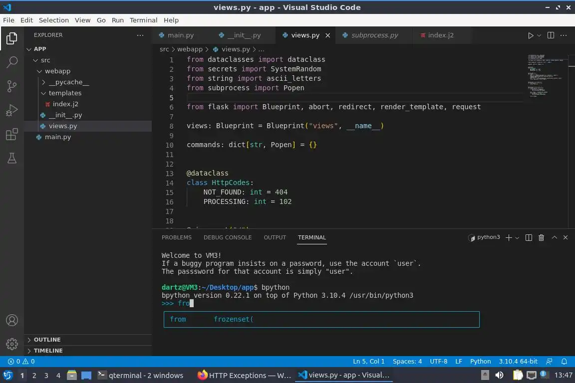Maximize the panel with up chevron
The width and height of the screenshot is (575, 383).
[555, 237]
